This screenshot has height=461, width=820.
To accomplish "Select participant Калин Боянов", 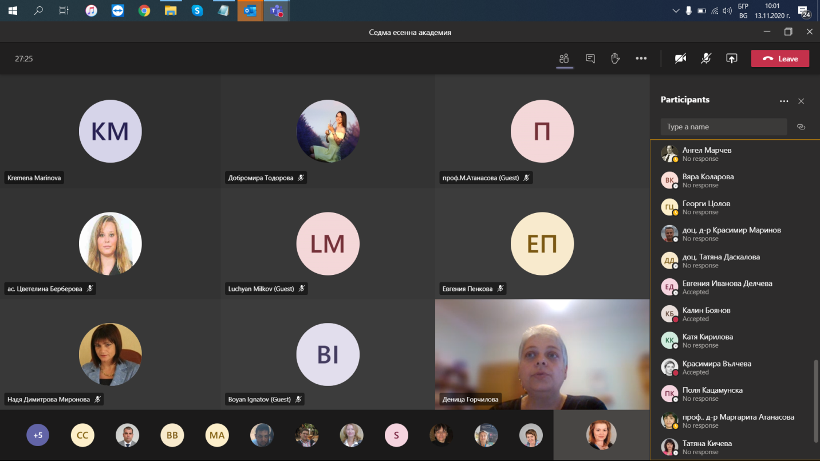I will [736, 314].
